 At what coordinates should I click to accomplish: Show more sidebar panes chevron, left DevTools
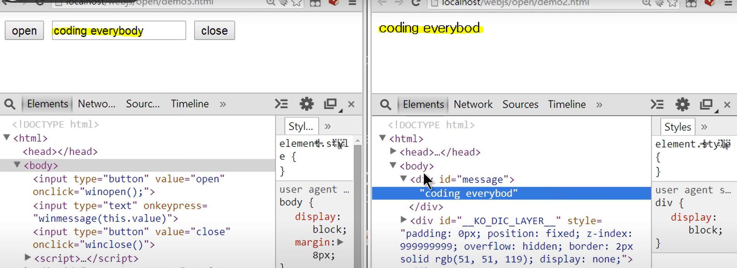[x=328, y=126]
